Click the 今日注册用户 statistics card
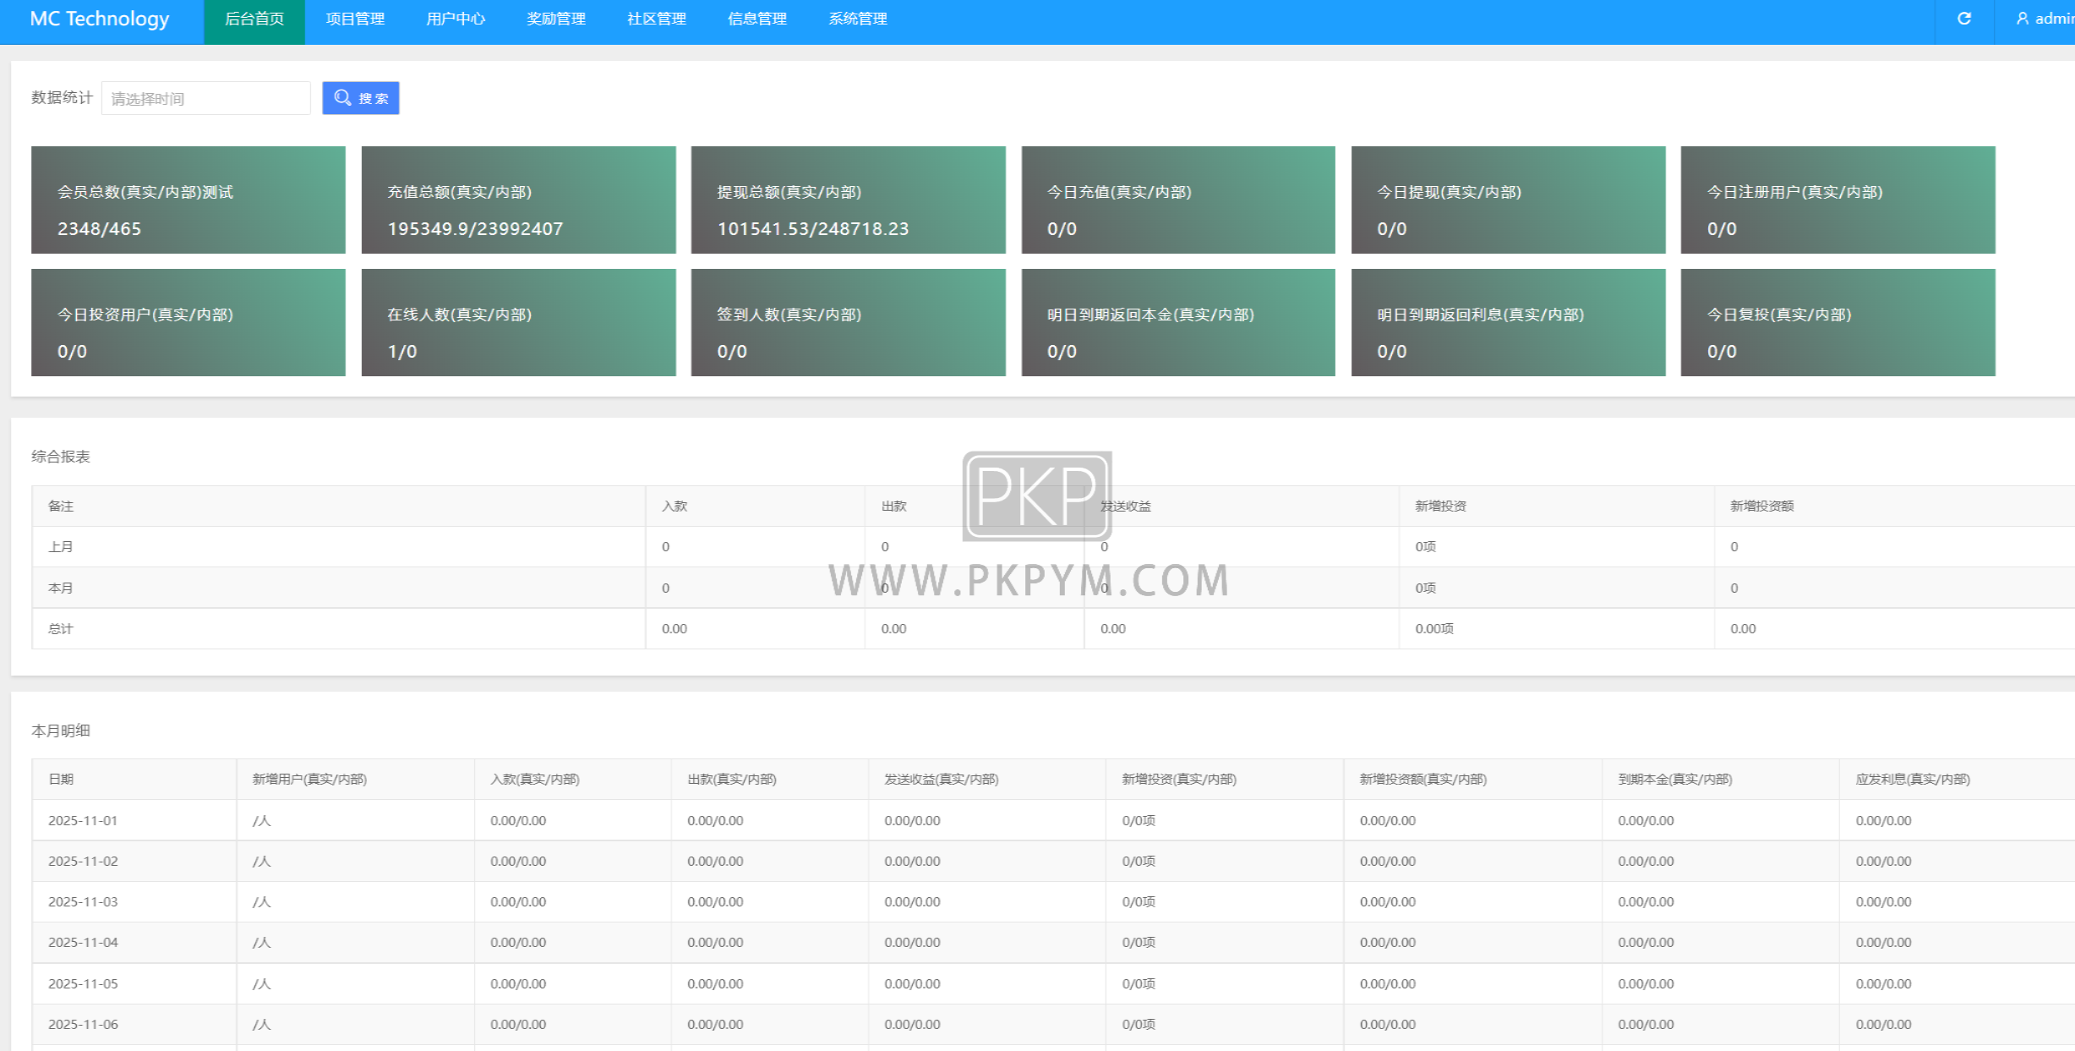This screenshot has width=2075, height=1051. [x=1838, y=200]
